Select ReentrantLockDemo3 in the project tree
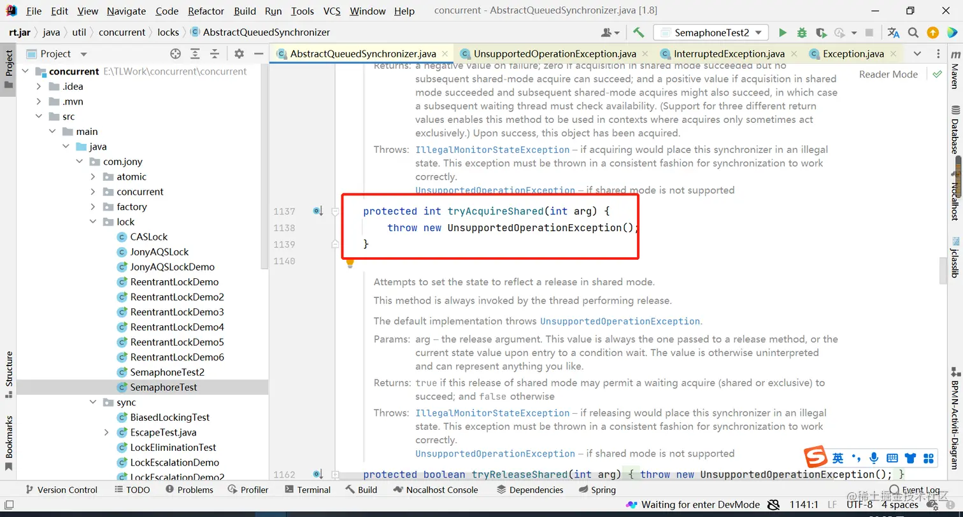963x517 pixels. click(x=177, y=312)
